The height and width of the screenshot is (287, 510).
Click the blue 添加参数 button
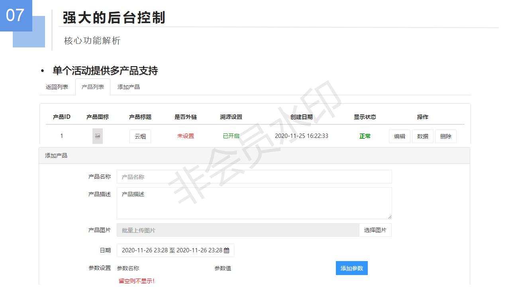pyautogui.click(x=351, y=268)
